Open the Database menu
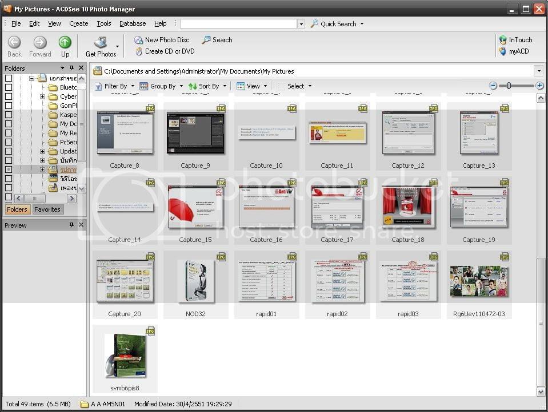 point(133,23)
